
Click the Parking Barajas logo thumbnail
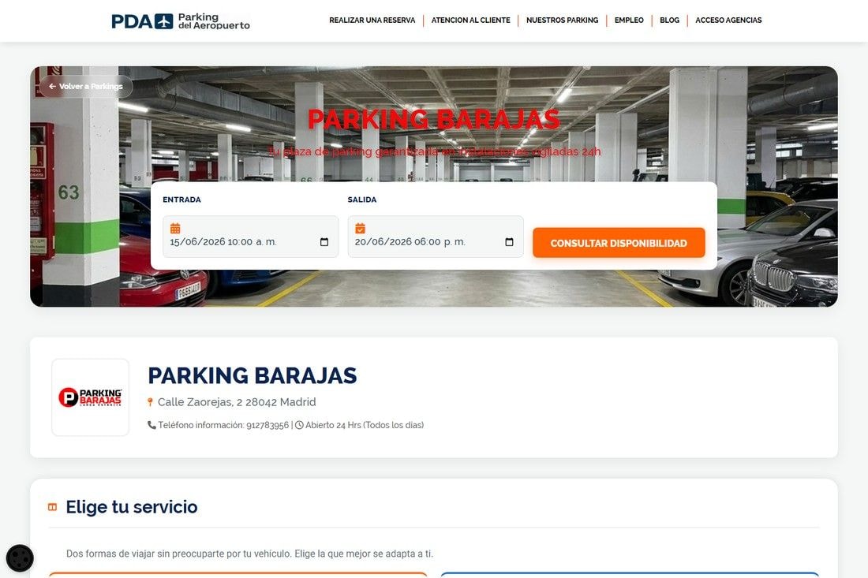click(x=90, y=397)
